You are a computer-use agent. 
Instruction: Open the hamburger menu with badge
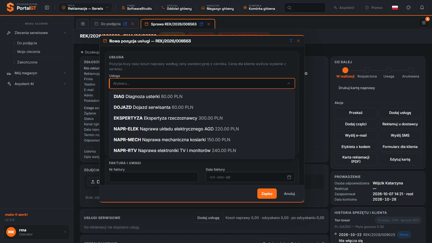point(424,23)
